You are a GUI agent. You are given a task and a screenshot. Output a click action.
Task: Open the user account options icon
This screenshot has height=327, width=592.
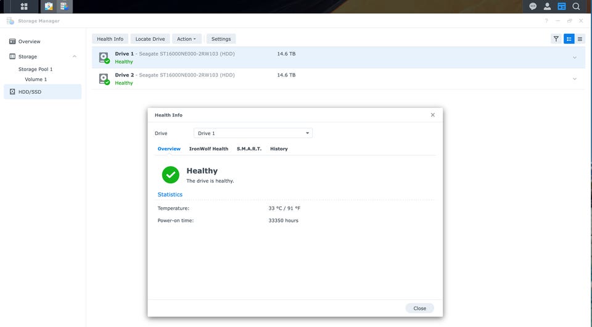coord(547,6)
